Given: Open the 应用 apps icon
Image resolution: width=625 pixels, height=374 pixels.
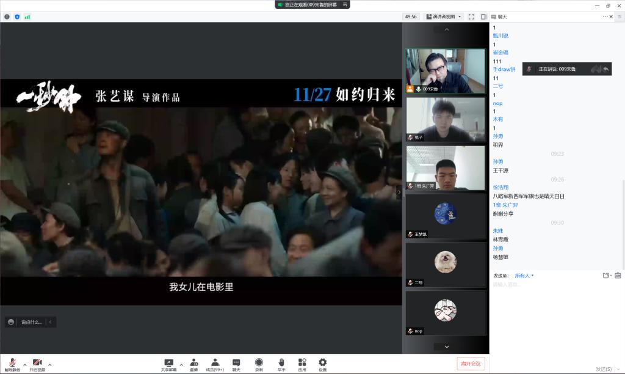Looking at the screenshot, I should [302, 364].
